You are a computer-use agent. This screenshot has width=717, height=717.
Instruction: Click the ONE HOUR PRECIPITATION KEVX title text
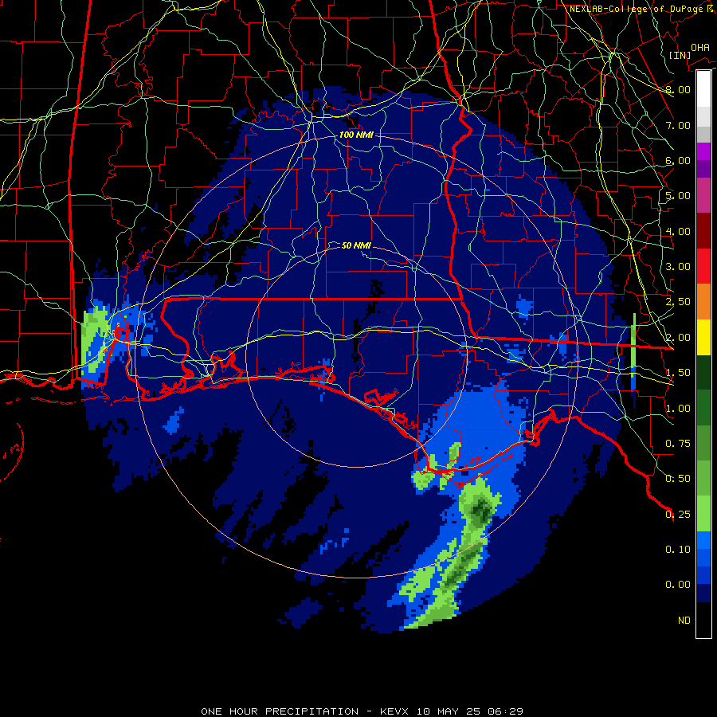362,711
